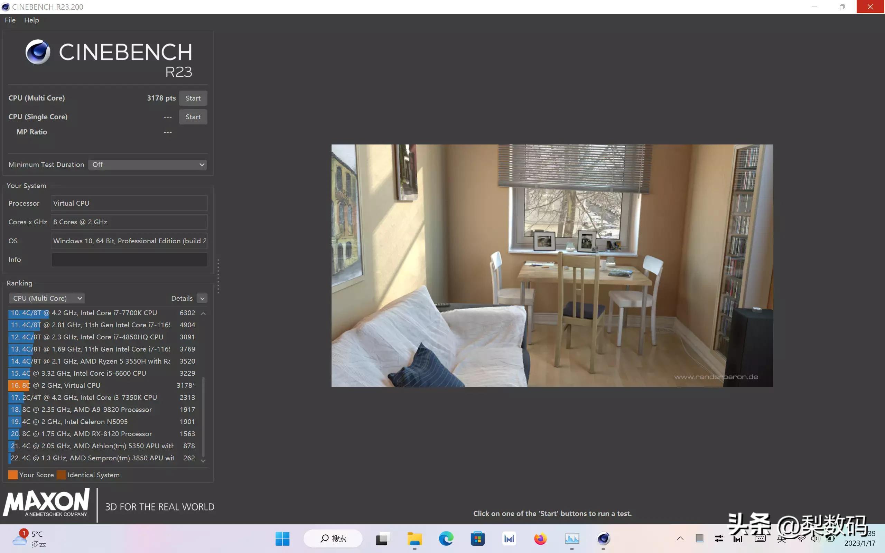Viewport: 885px width, 553px height.
Task: Open the CPU (Multi Core) ranking dropdown
Action: point(47,298)
